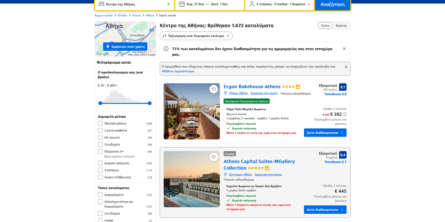Screen dimensions: 445x222
Task: Show Ergon Bakehouse on map link
Action: click(264, 93)
